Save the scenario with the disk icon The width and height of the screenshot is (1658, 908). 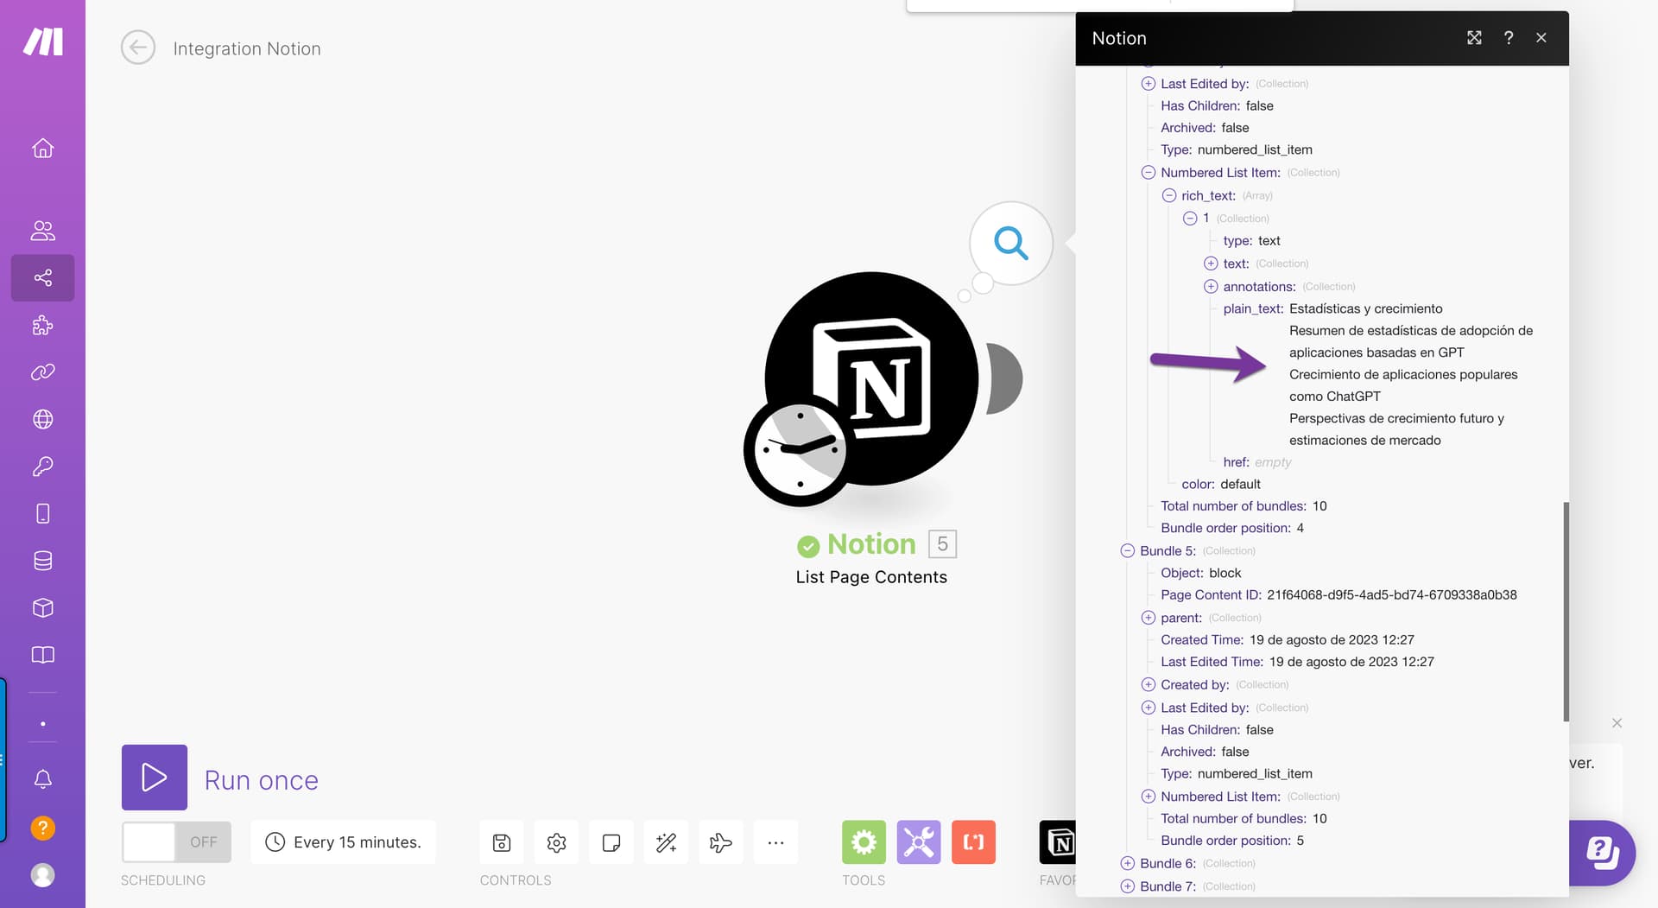click(502, 842)
